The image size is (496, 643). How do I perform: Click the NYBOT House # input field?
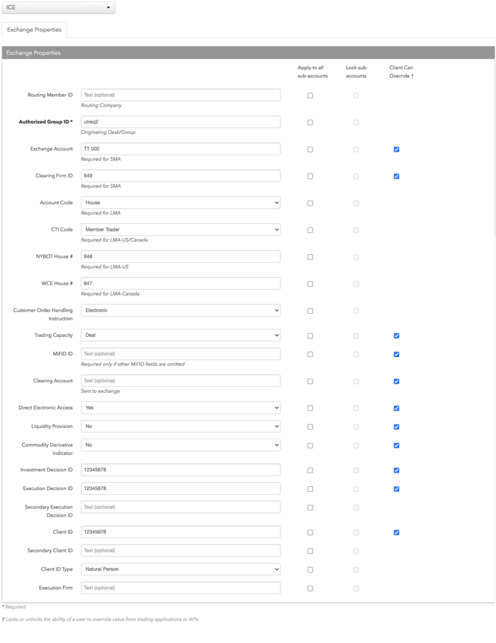point(181,257)
